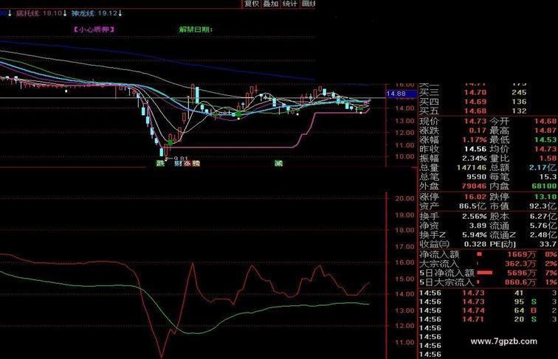
Task: Click the 解禁日期 label
Action: click(196, 29)
